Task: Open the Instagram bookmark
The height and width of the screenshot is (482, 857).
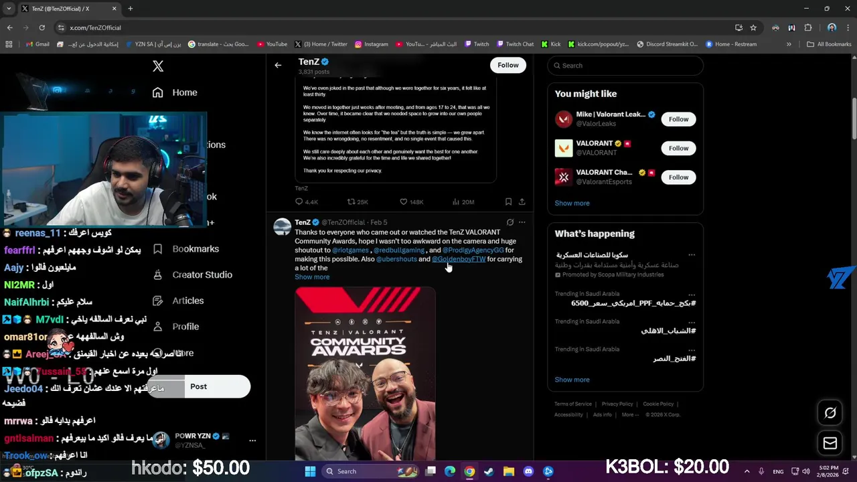Action: [372, 44]
